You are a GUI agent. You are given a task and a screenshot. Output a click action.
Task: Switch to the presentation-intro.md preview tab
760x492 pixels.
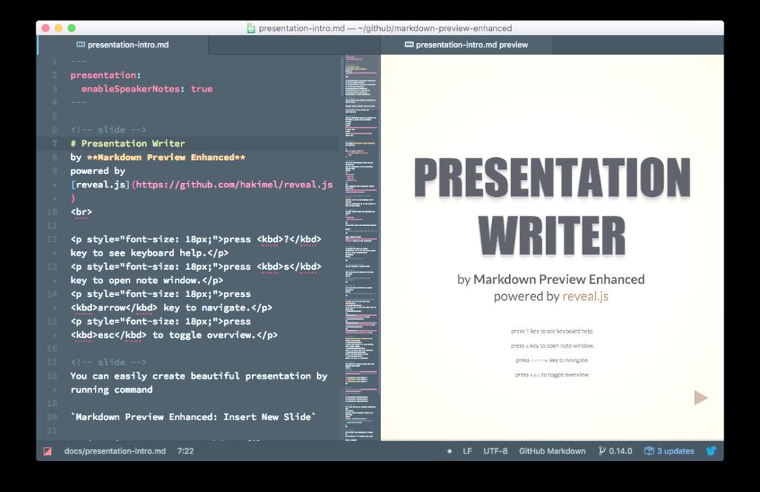(466, 44)
